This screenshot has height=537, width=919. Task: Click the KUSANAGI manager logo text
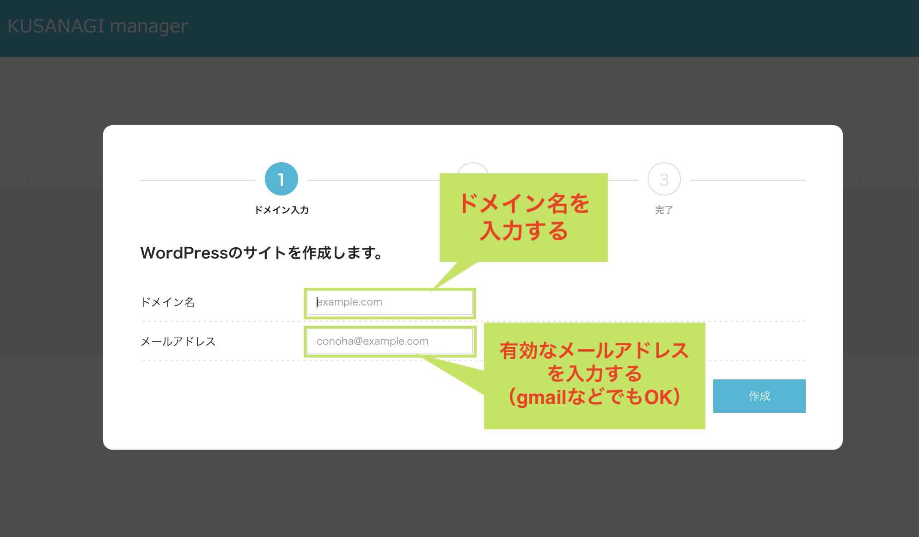click(97, 25)
